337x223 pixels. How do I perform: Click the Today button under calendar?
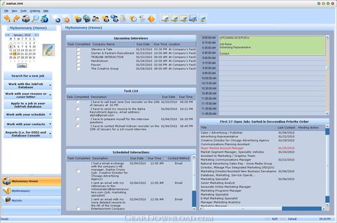(x=22, y=66)
